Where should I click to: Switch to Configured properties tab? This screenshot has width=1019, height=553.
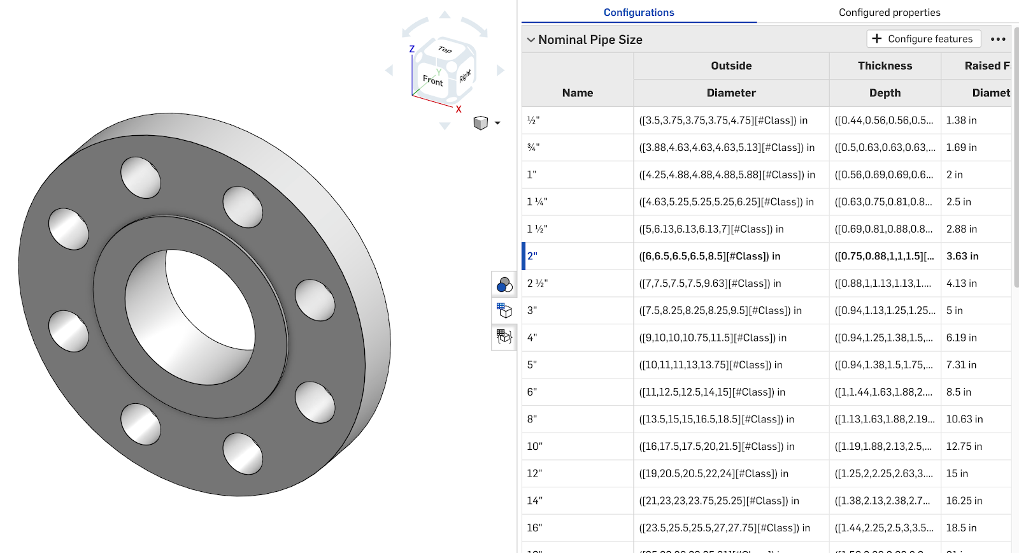pyautogui.click(x=889, y=13)
